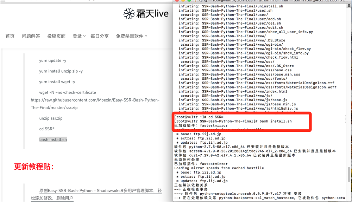The image size is (352, 202).
Task: Open the 免费杀毒软件 menu item
Action: point(130,36)
